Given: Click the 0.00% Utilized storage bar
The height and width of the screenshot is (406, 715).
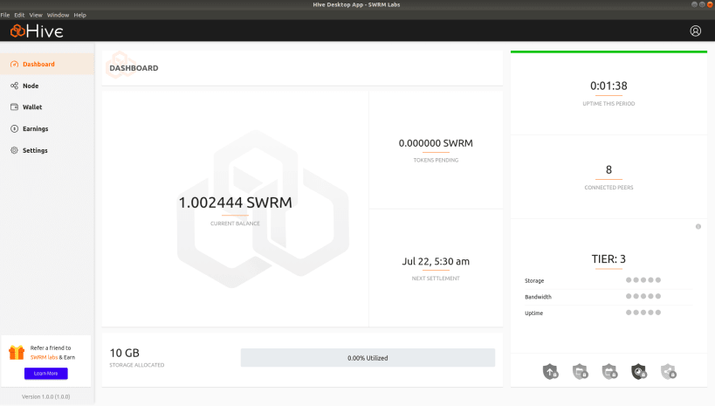Looking at the screenshot, I should (368, 358).
